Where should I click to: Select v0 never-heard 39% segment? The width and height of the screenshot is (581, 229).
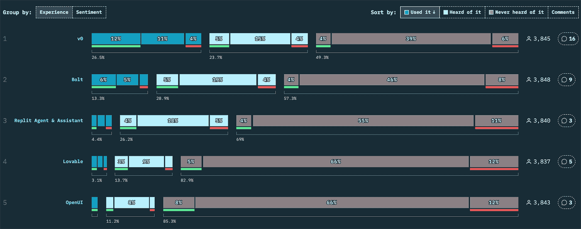pos(411,39)
